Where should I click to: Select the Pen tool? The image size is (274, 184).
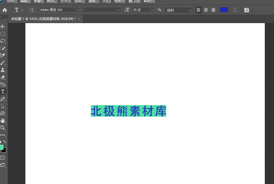click(3, 99)
